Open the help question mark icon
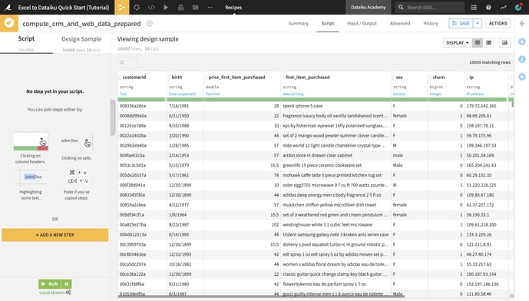The height and width of the screenshot is (301, 529). (488, 7)
